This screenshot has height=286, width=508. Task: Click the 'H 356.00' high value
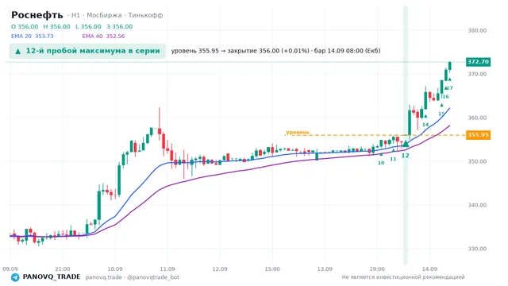56,26
